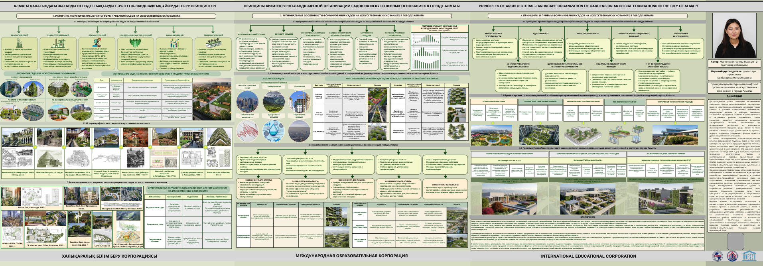Viewport: 763px width, 266px height.
Task: Click the Аннотация heading
Action: (x=734, y=96)
